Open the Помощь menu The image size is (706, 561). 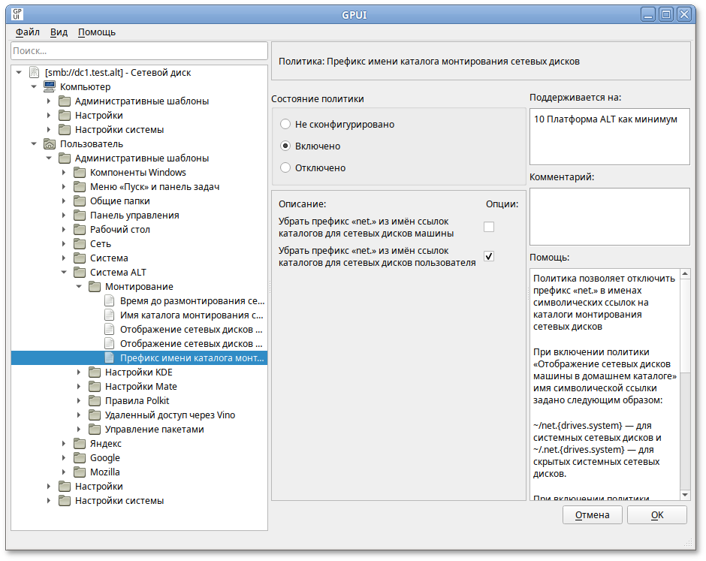click(97, 32)
